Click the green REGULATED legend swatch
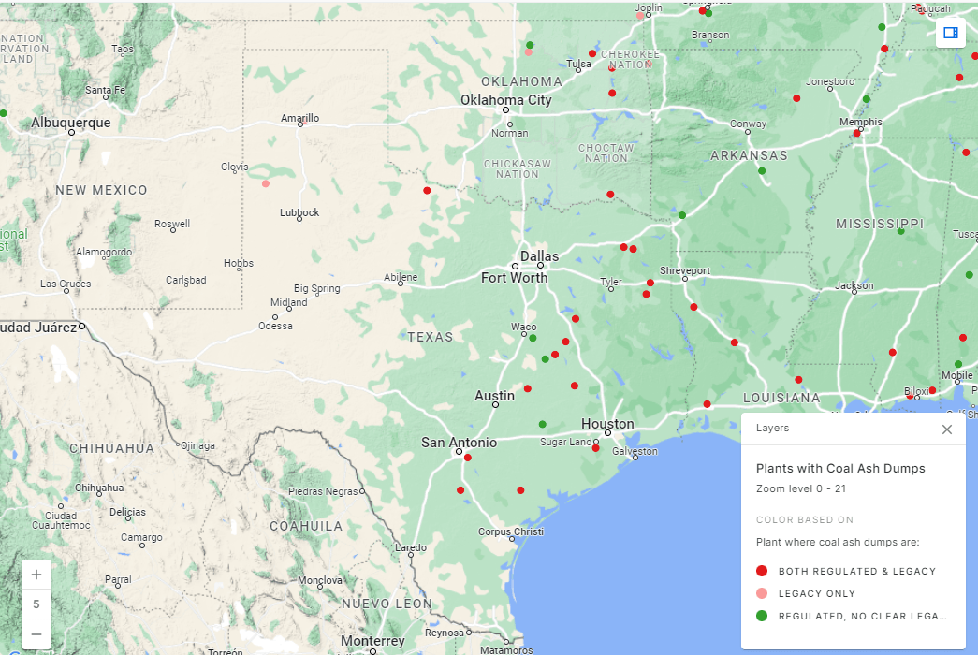Screen dimensions: 978x655 pyautogui.click(x=760, y=616)
